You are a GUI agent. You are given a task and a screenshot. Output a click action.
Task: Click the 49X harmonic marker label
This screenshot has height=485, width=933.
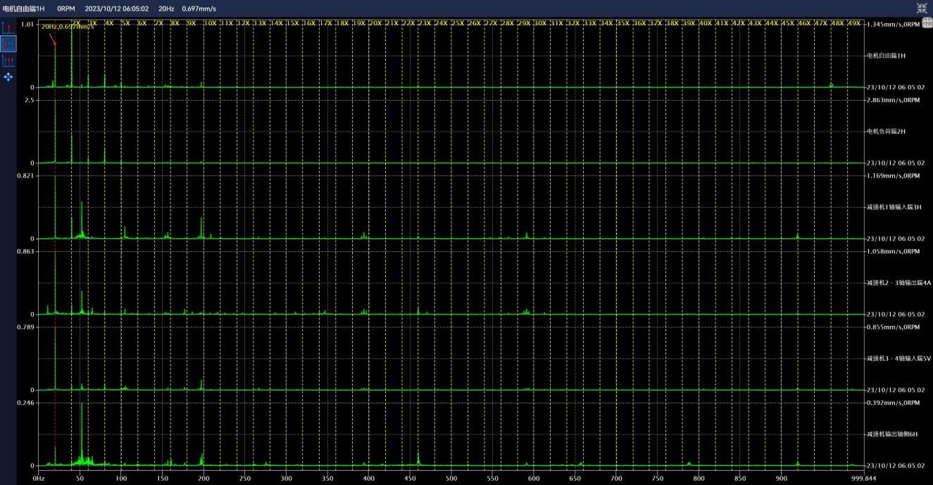tap(853, 23)
